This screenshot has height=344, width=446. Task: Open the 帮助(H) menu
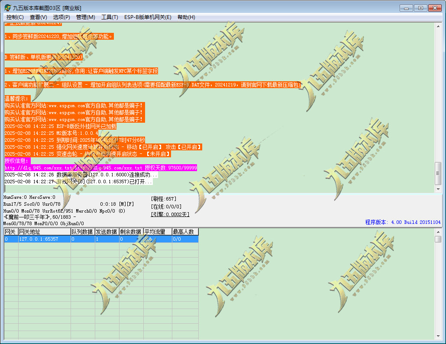click(186, 17)
